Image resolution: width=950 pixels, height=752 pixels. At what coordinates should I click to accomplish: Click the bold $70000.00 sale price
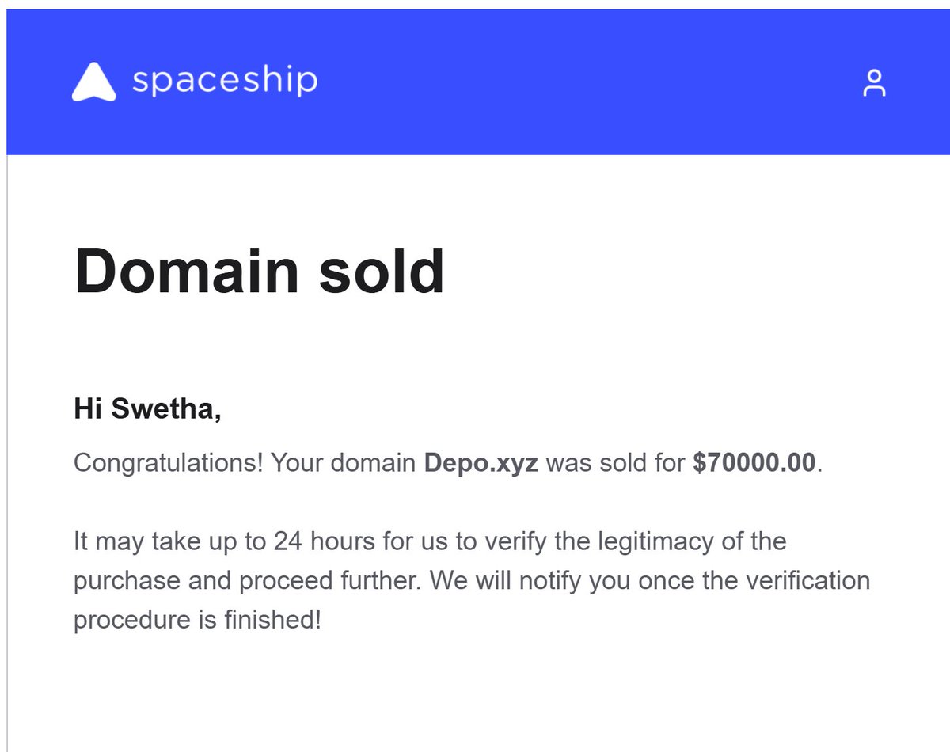(x=754, y=462)
